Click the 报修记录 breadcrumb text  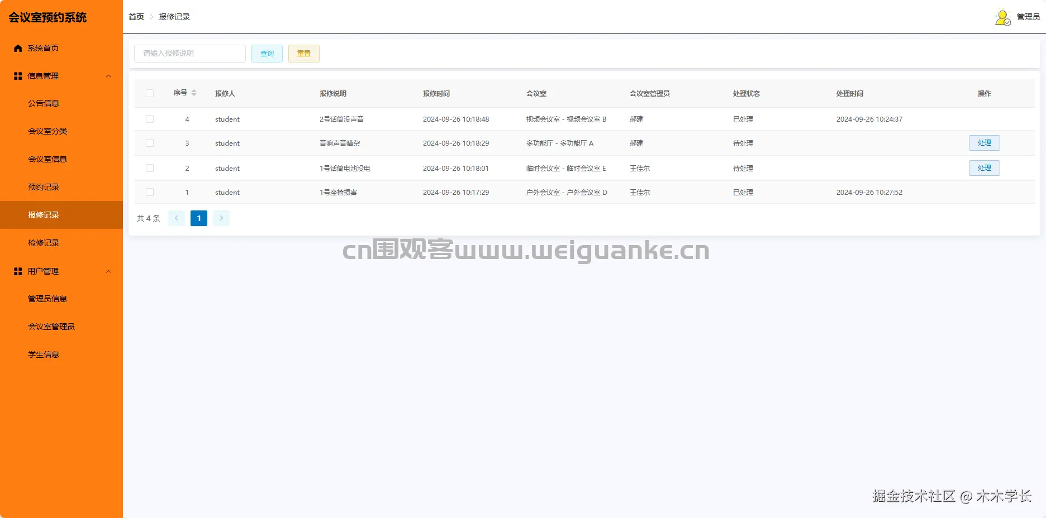tap(174, 17)
